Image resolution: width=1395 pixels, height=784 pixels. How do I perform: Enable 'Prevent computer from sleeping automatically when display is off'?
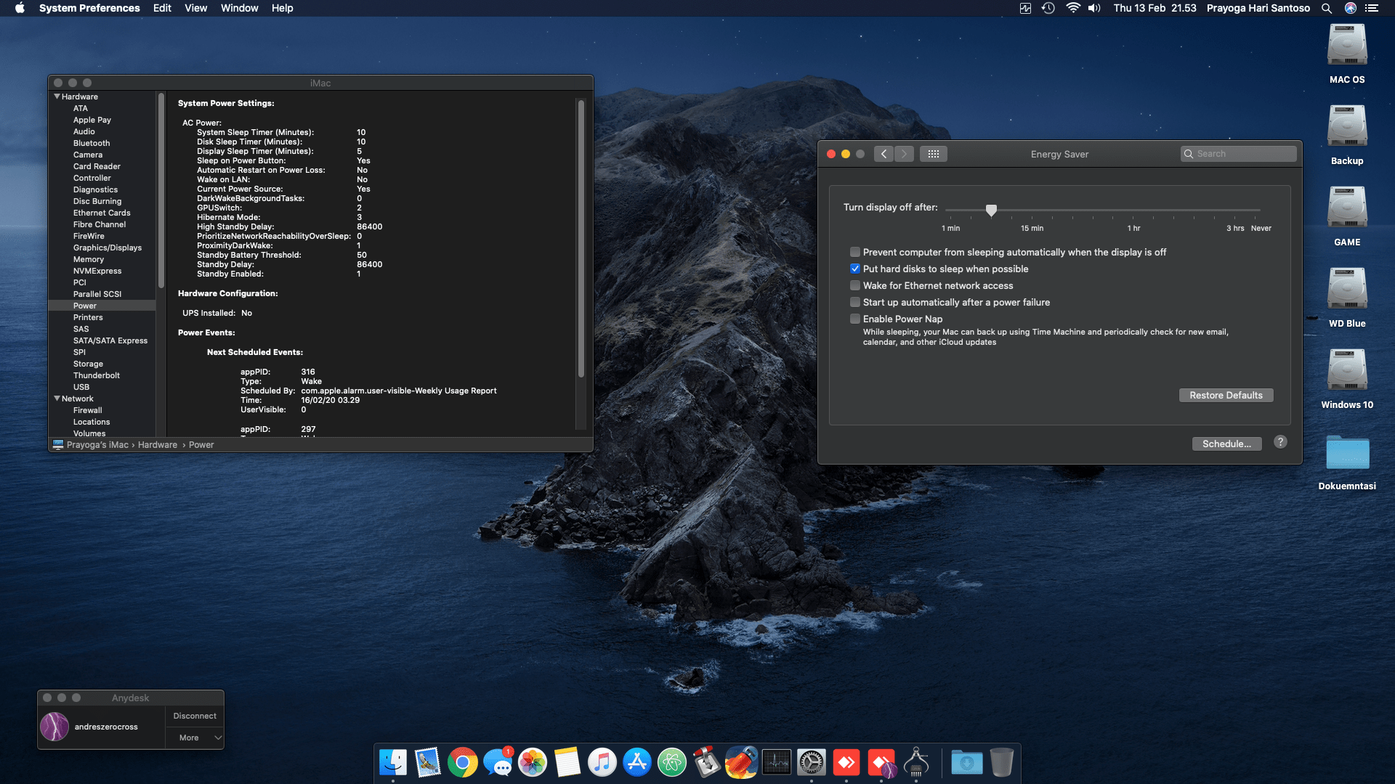pos(855,252)
